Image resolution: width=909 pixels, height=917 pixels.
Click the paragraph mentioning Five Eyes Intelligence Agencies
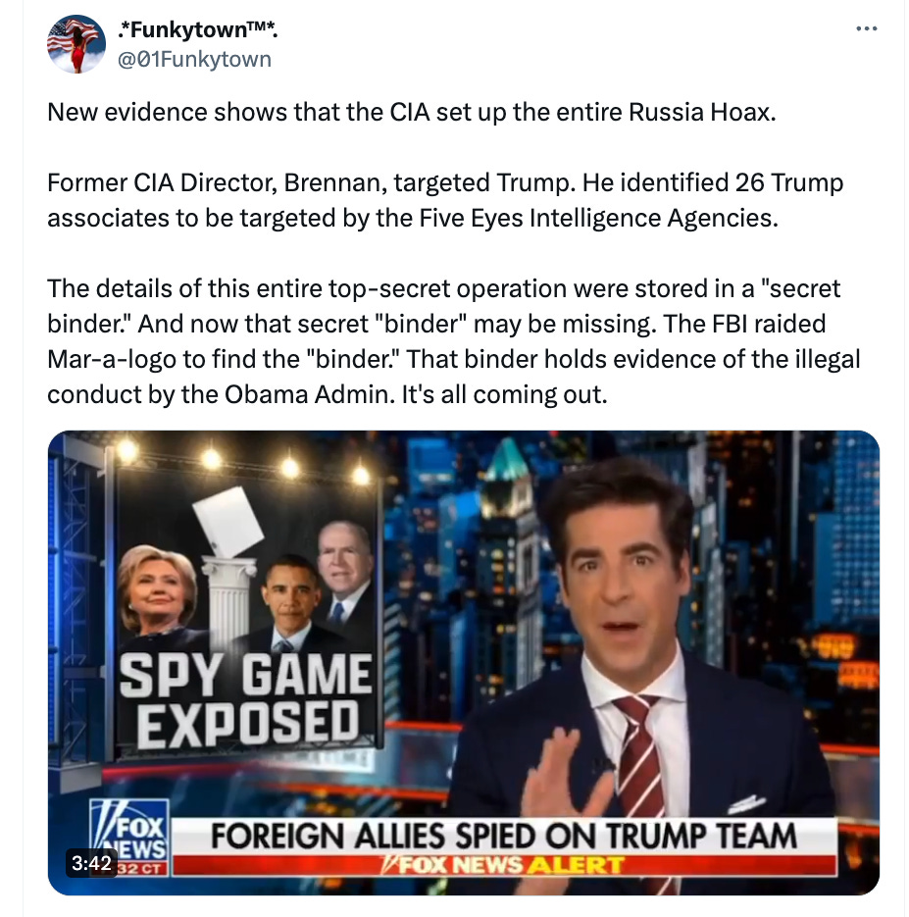[445, 200]
